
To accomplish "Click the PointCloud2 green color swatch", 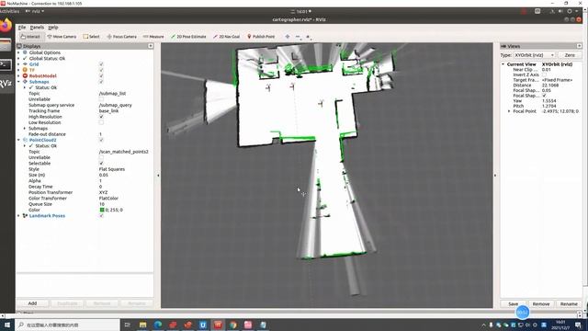I will pyautogui.click(x=102, y=210).
